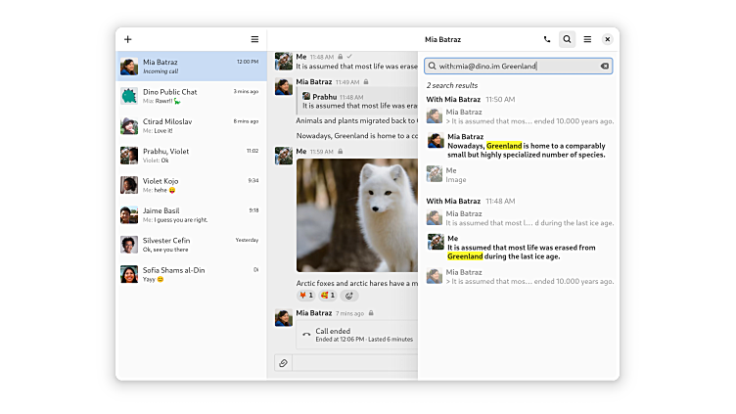Toggle the heart-eyes emoji reaction
Viewport: 736px width, 414px height.
(x=327, y=296)
